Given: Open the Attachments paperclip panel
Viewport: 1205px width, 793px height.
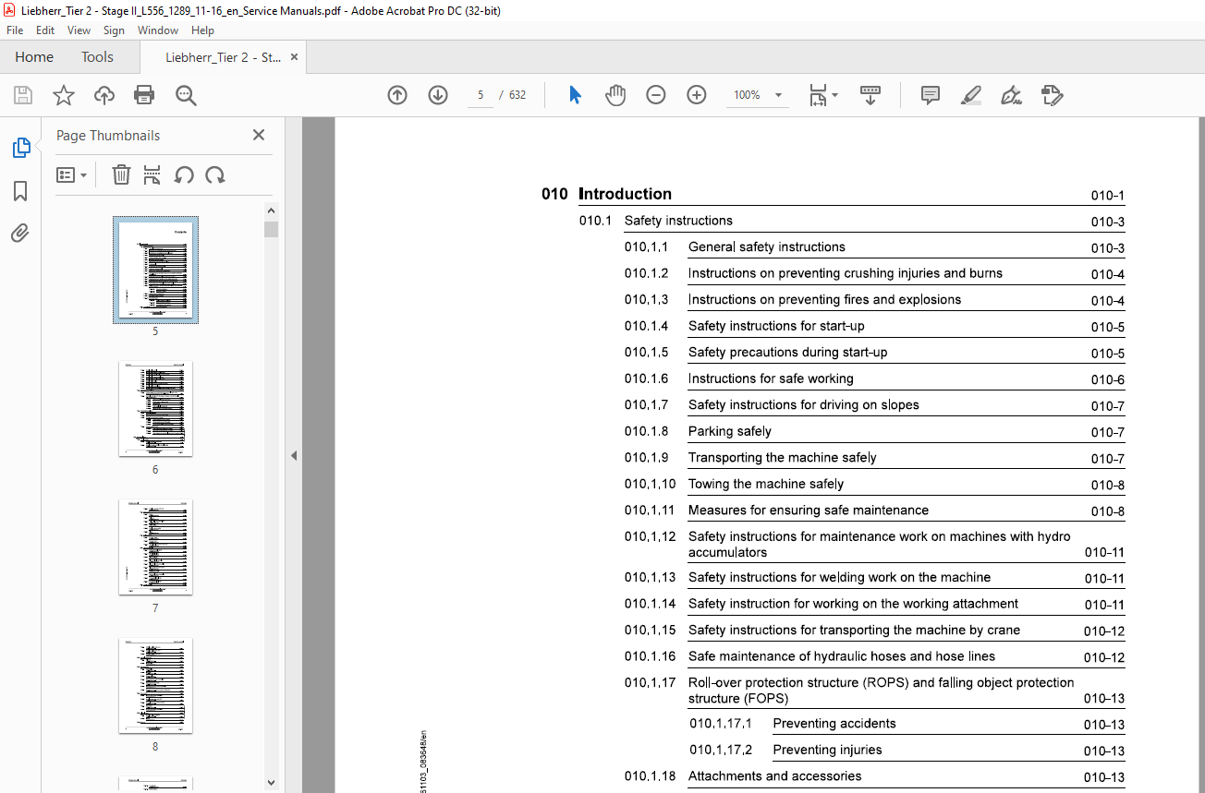Looking at the screenshot, I should (x=20, y=233).
